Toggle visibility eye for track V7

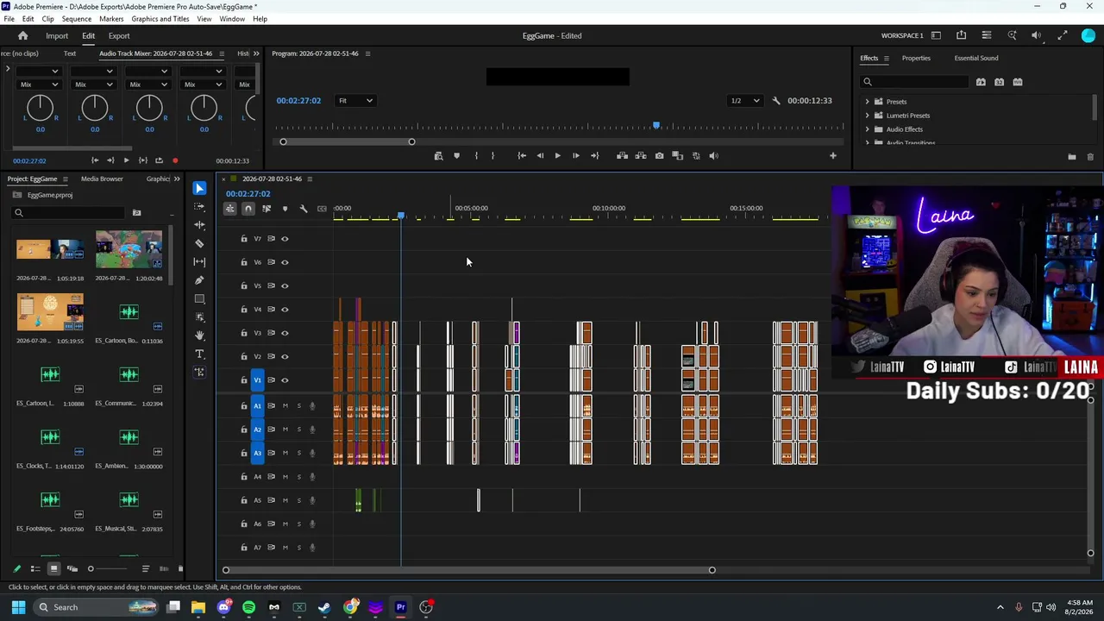(x=285, y=239)
